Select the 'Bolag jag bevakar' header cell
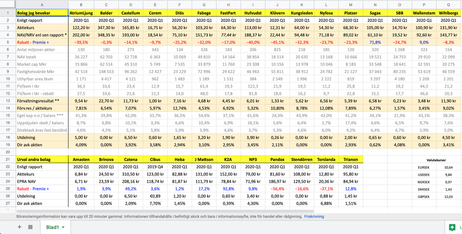 coord(42,13)
